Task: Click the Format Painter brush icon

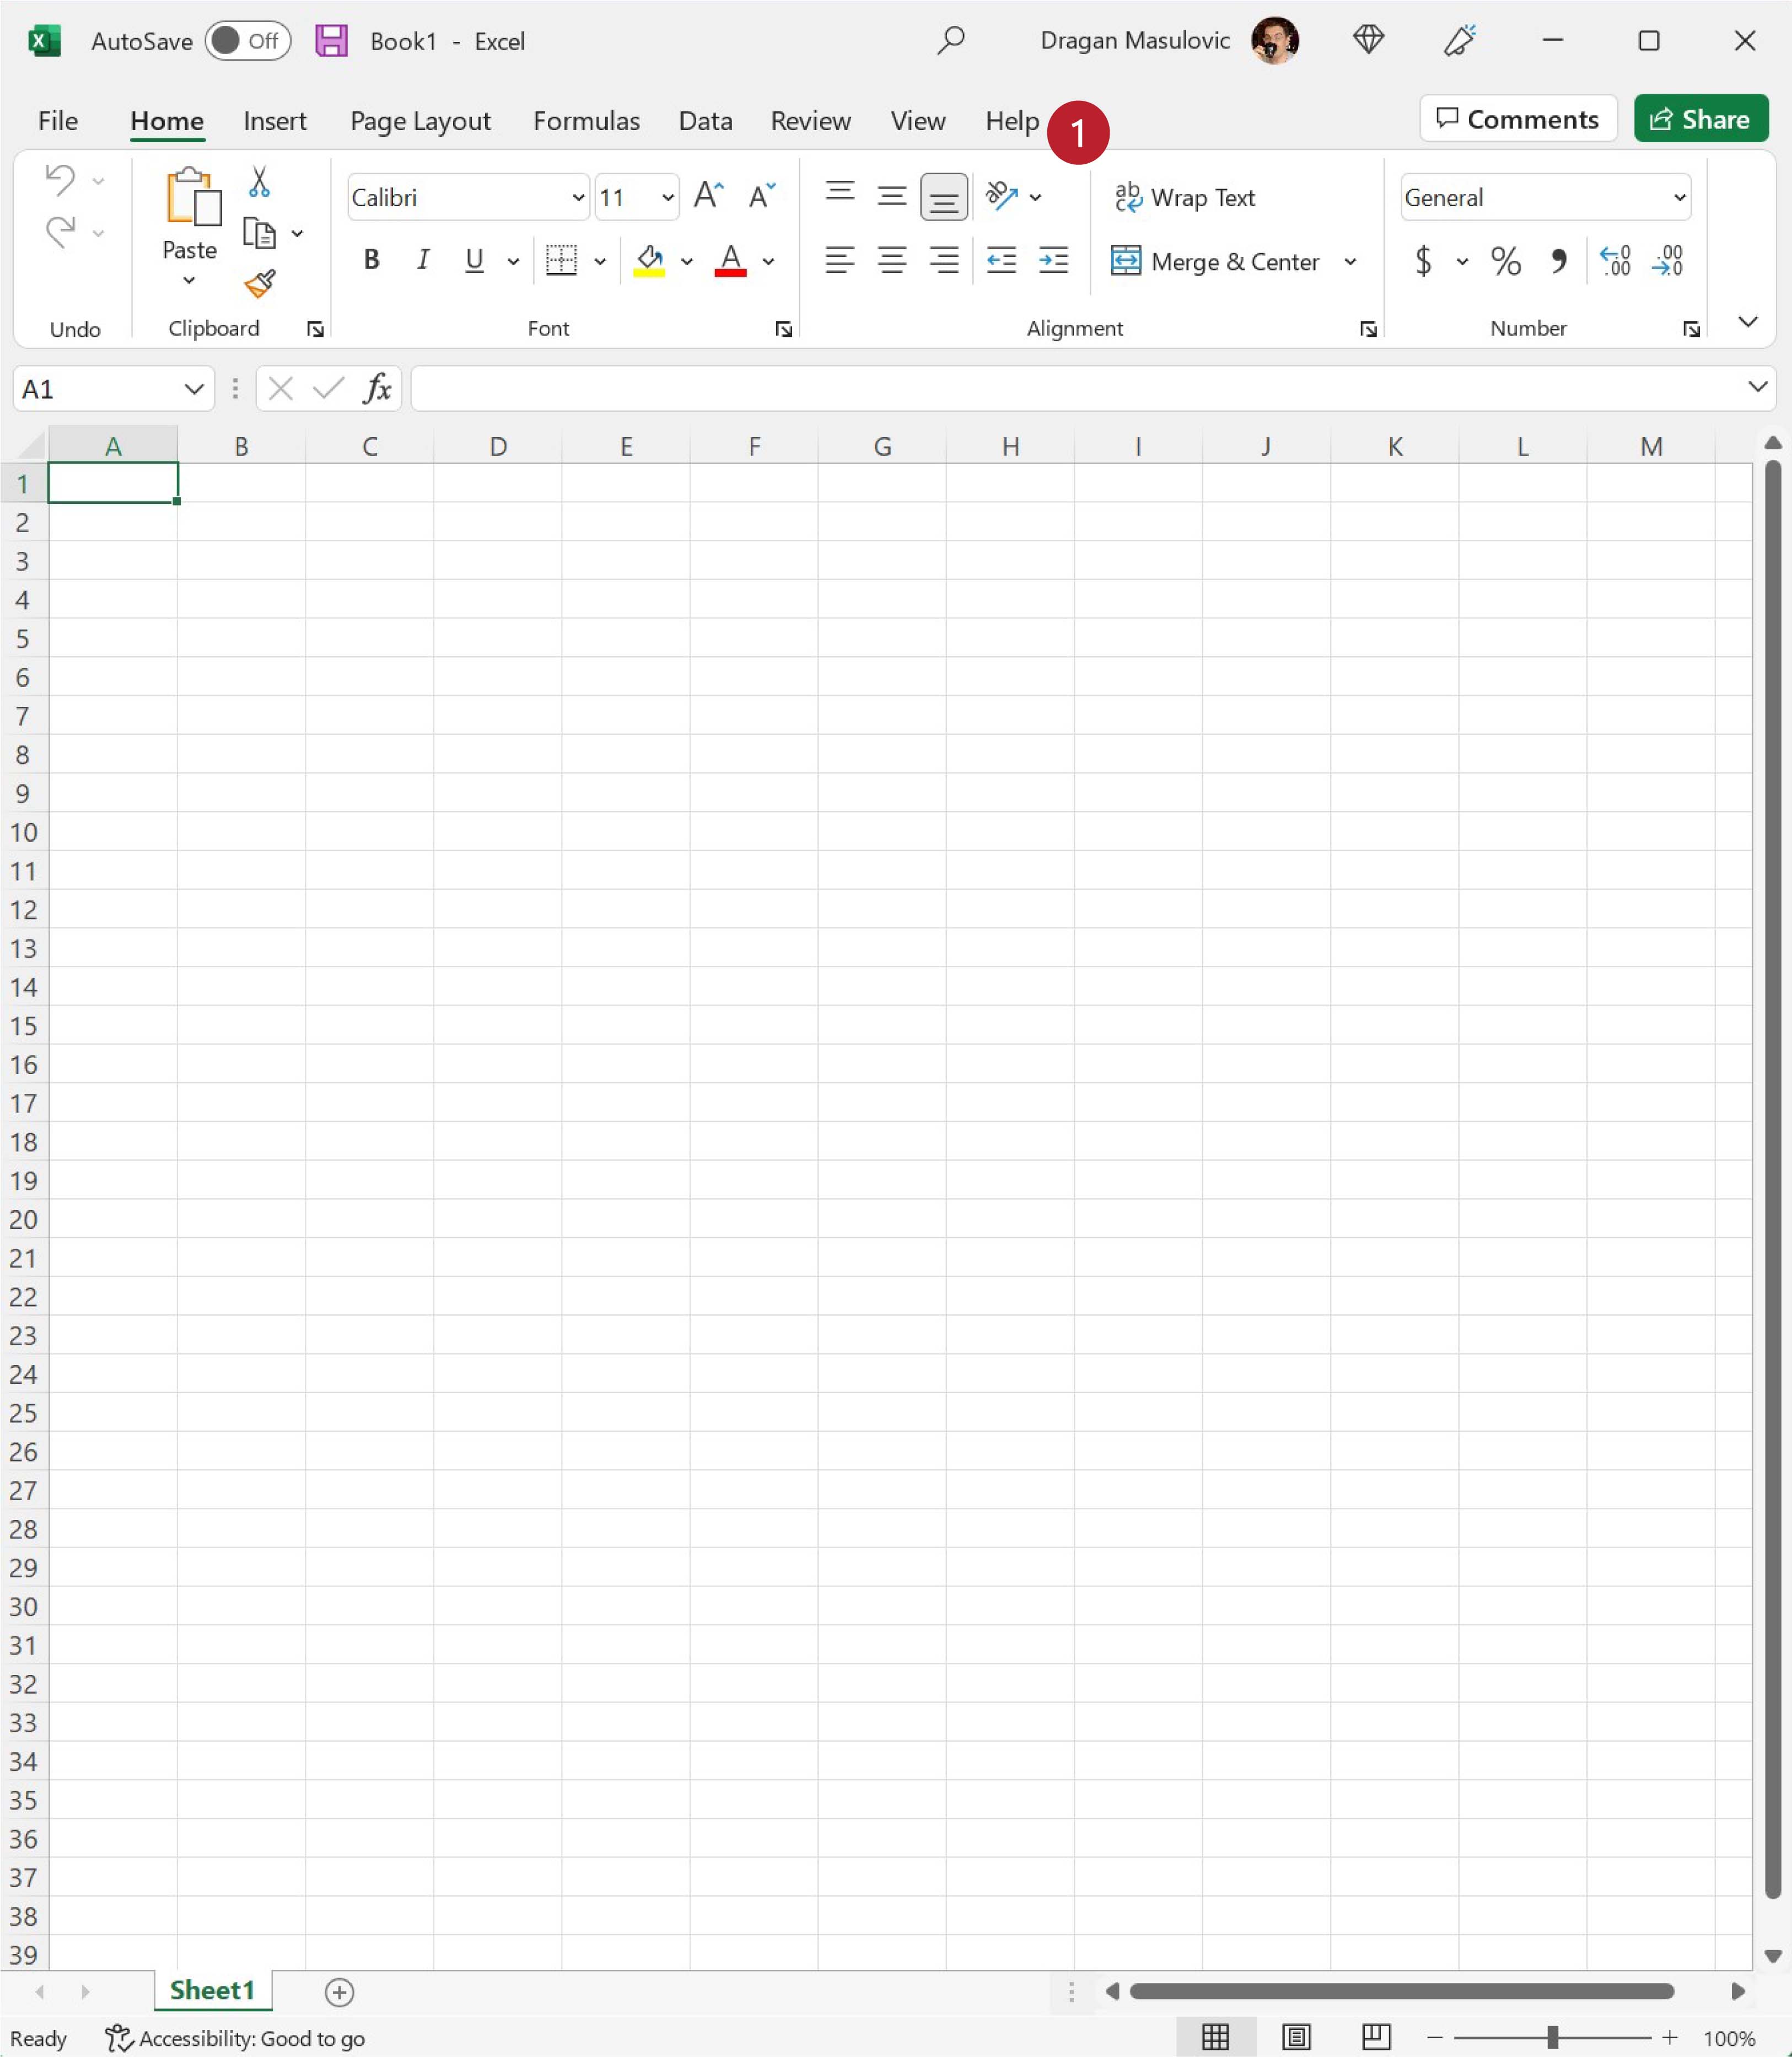Action: (260, 284)
